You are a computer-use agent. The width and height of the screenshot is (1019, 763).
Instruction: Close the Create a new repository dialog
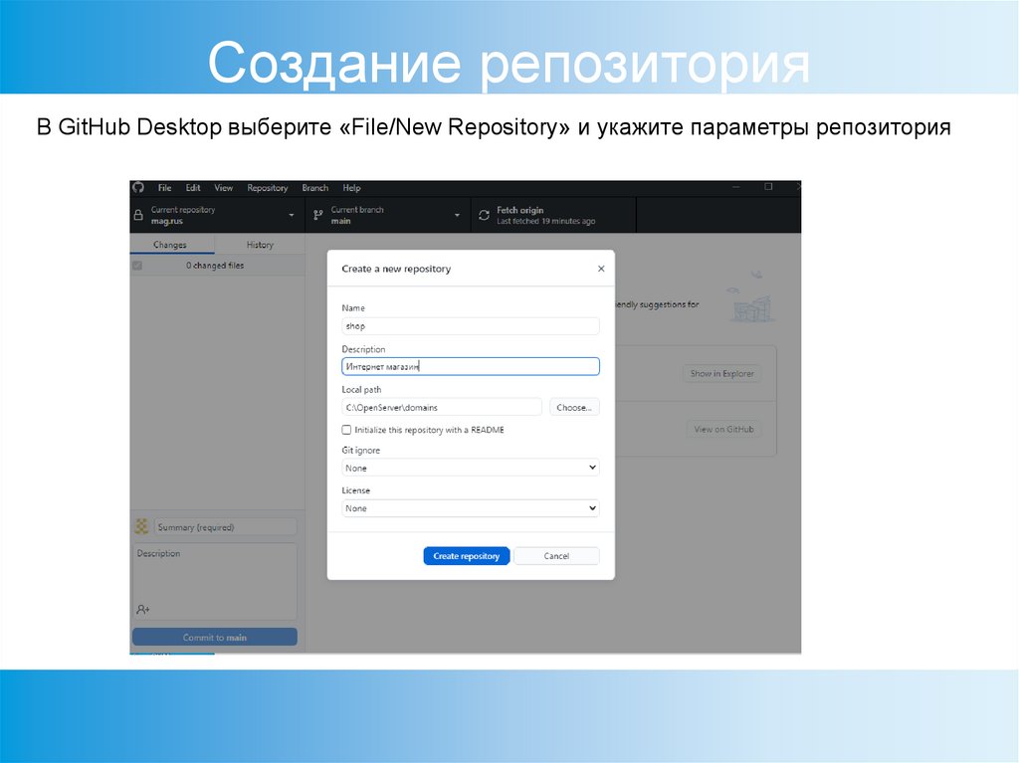[x=601, y=269]
